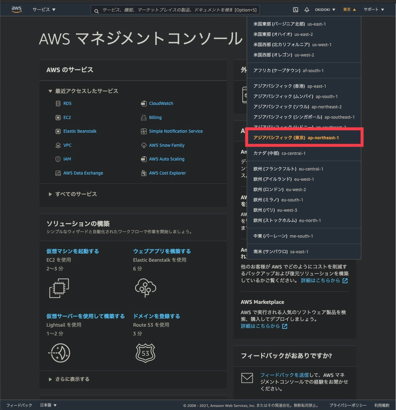The height and width of the screenshot is (410, 396).
Task: Click the search input field
Action: tap(175, 10)
